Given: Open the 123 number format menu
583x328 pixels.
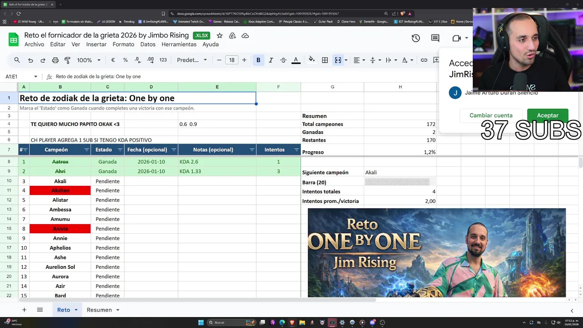Looking at the screenshot, I should [163, 60].
